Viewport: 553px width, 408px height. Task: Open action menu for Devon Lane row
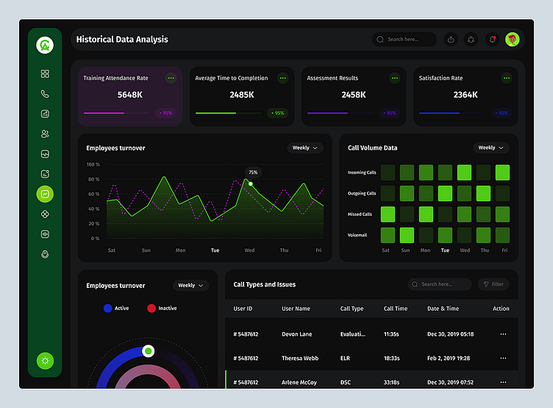pyautogui.click(x=503, y=334)
